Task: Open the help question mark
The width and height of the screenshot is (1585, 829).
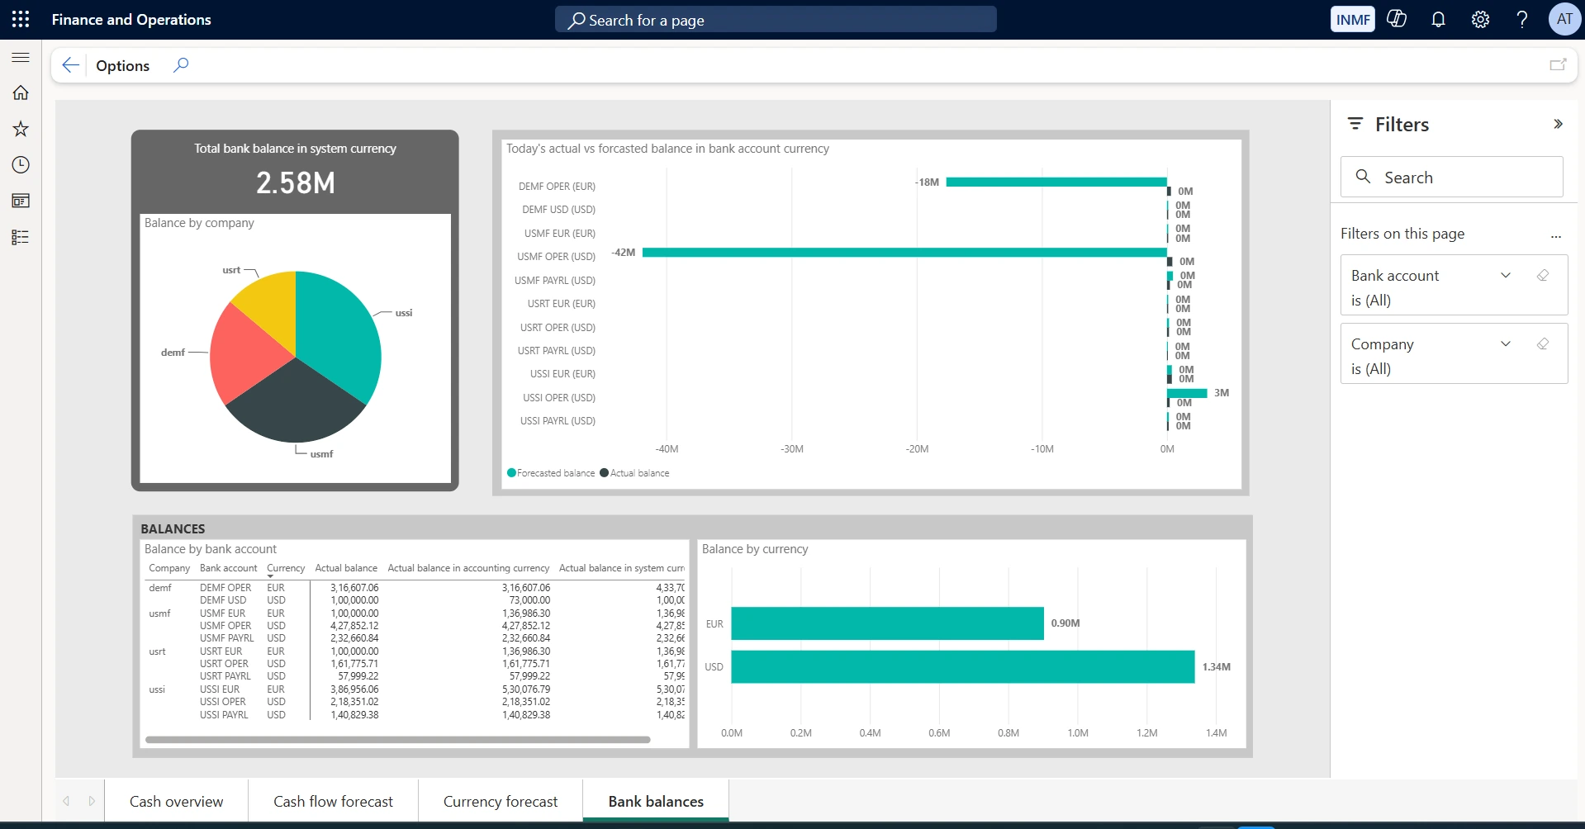Action: tap(1521, 19)
